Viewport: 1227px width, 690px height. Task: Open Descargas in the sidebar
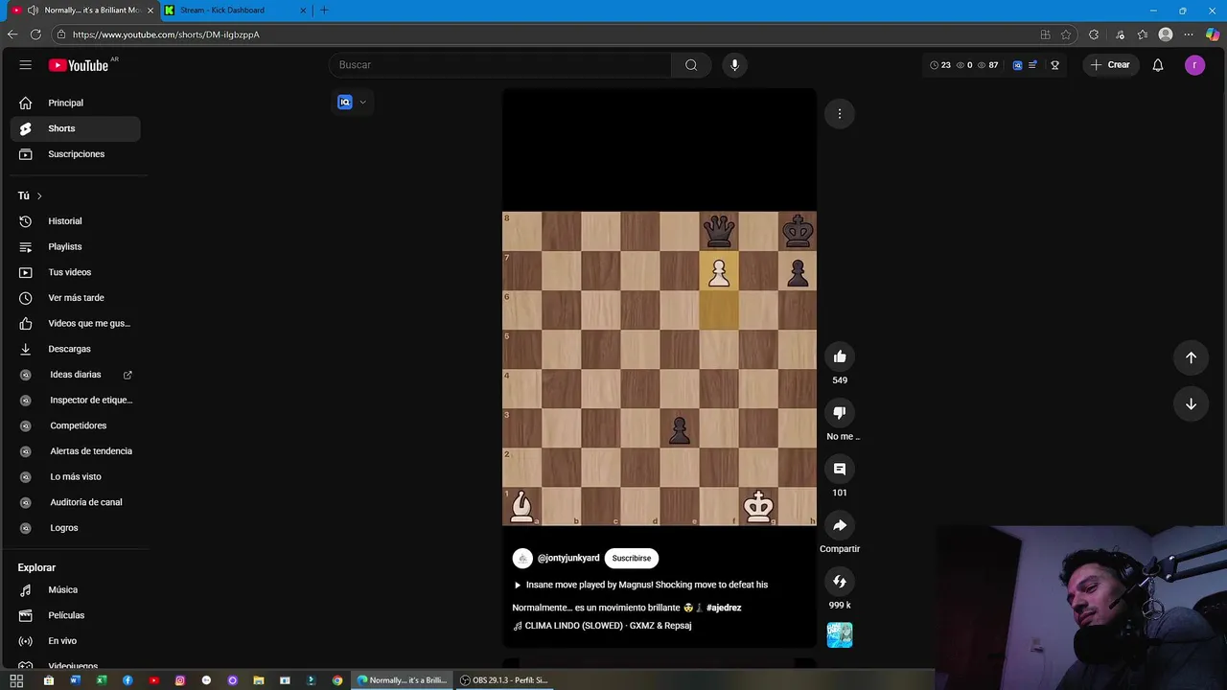[75, 349]
